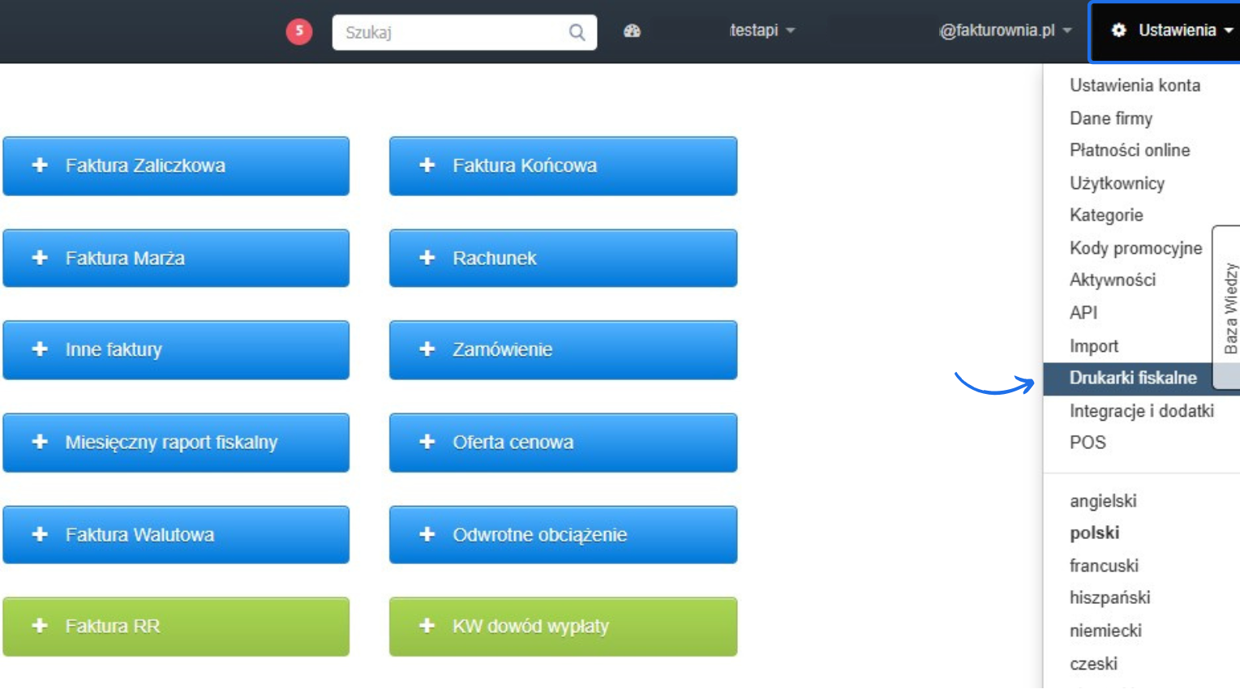Create a Faktura Końcowa
Image resolution: width=1240 pixels, height=689 pixels.
pos(564,166)
